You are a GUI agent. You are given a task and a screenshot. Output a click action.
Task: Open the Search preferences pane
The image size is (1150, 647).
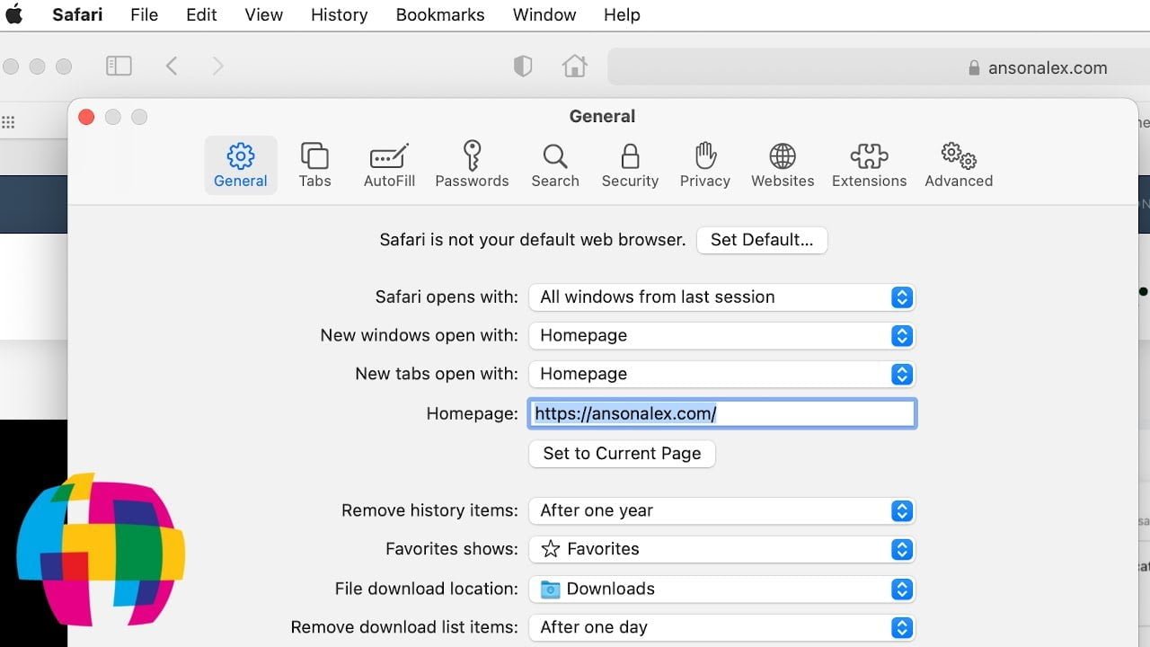coord(554,164)
